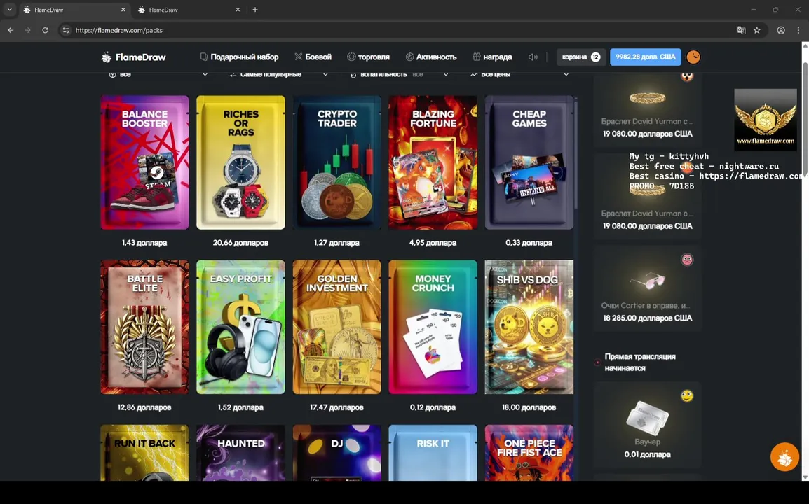
Task: Open the Riches or Rags pack
Action: pos(240,162)
